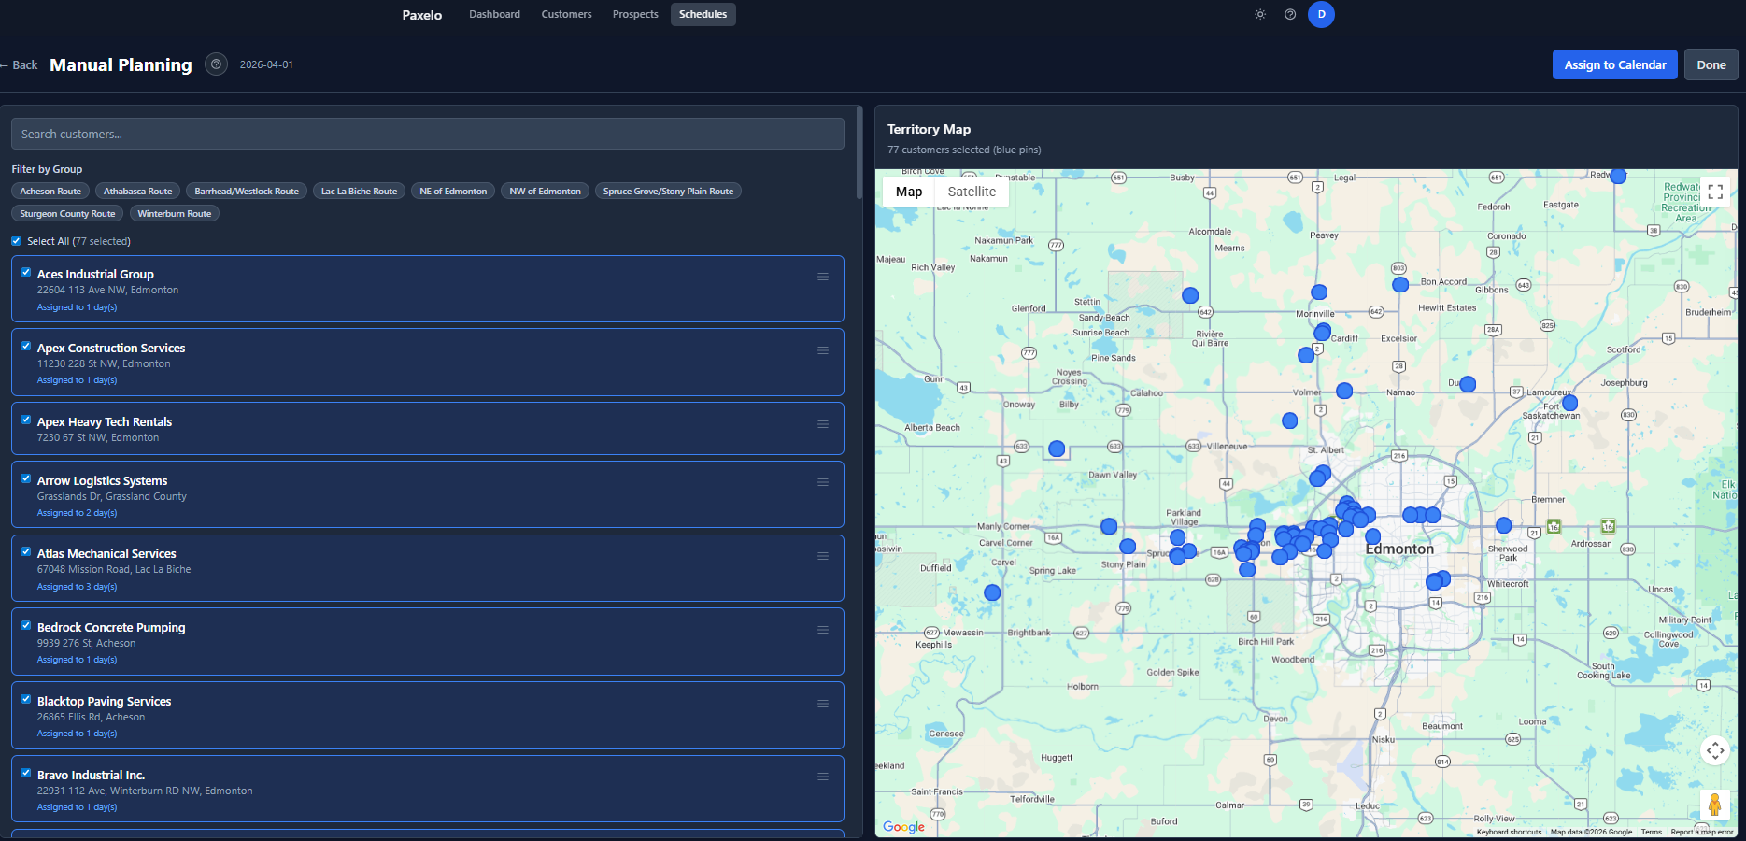
Task: Open help icon in top navigation bar
Action: pyautogui.click(x=1290, y=14)
